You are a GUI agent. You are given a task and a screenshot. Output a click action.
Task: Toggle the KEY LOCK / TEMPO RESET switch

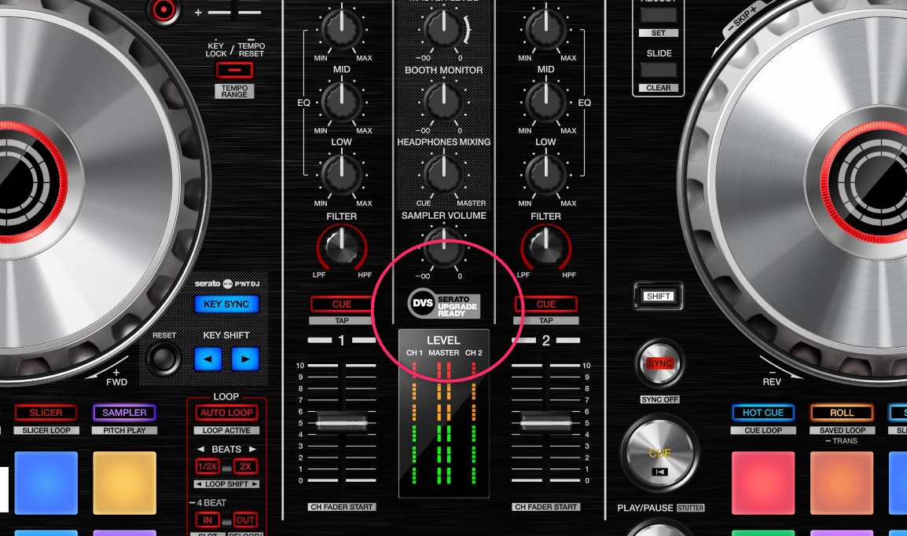[x=234, y=71]
